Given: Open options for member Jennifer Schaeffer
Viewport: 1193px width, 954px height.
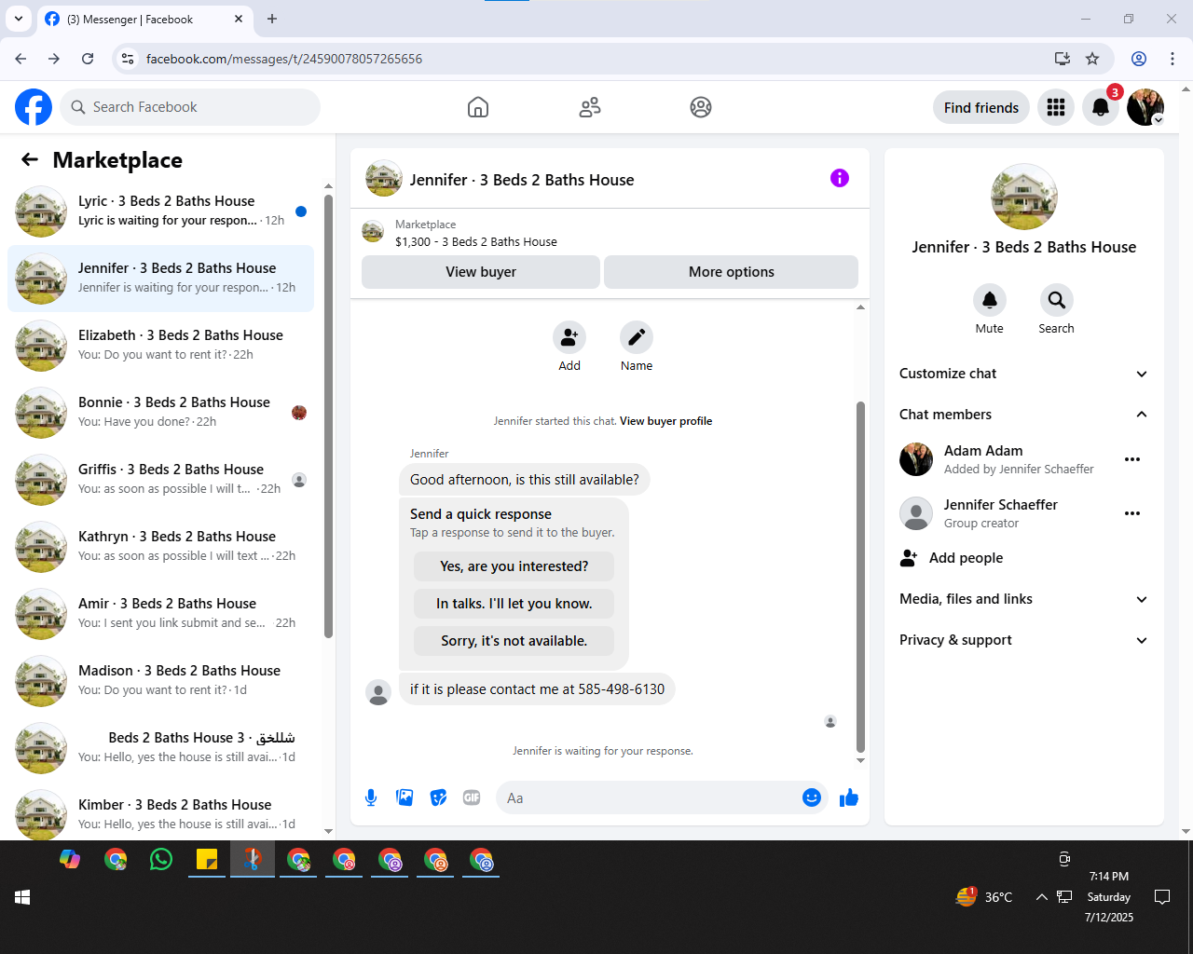Looking at the screenshot, I should click(x=1132, y=513).
